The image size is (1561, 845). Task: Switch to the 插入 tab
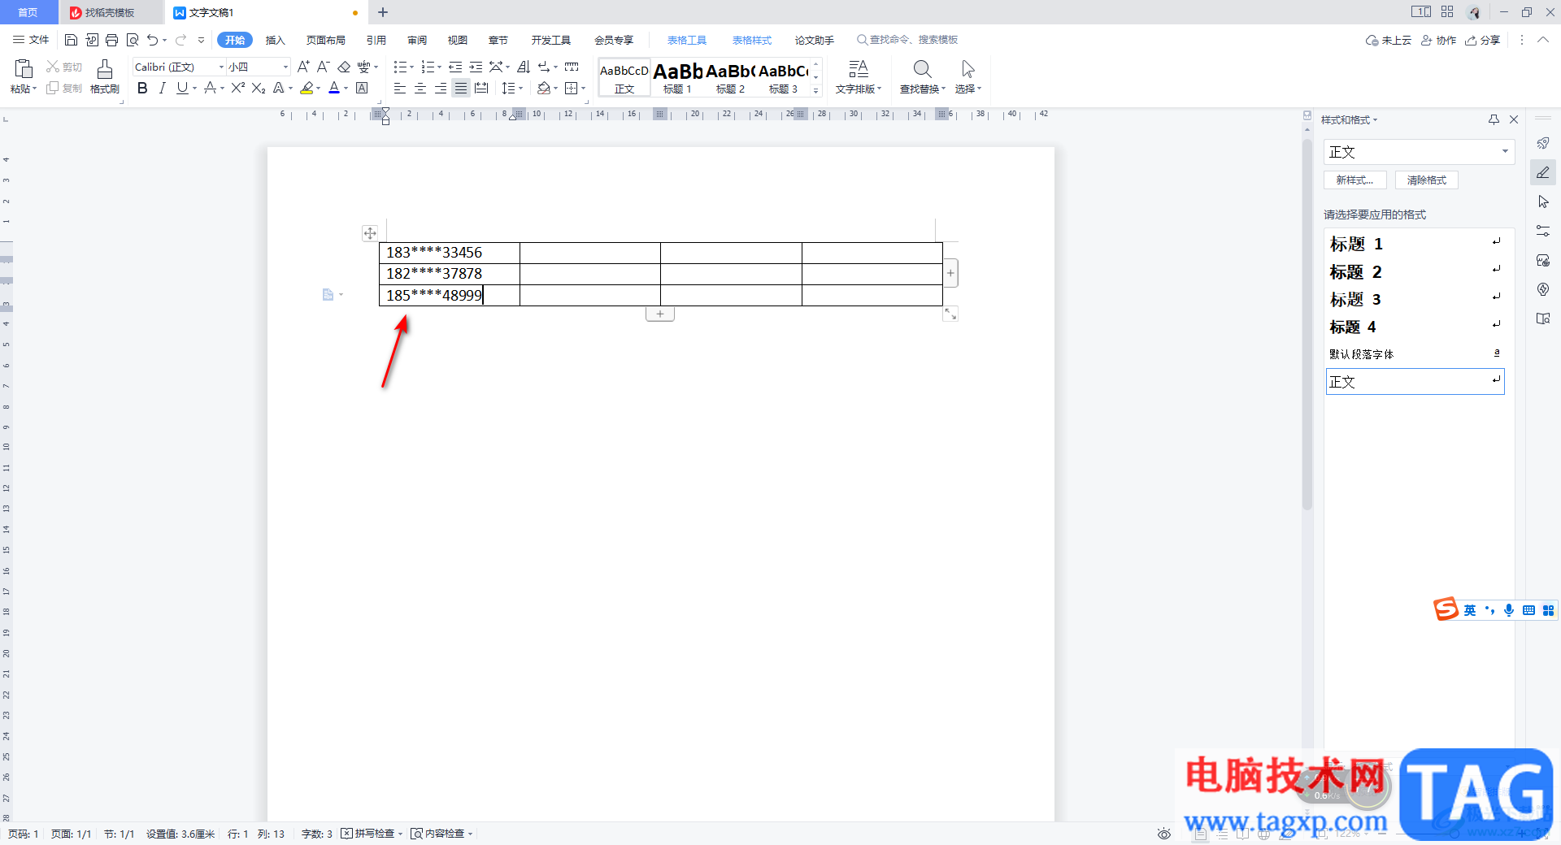click(x=276, y=40)
